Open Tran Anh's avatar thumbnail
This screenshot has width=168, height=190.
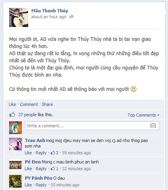(15, 144)
